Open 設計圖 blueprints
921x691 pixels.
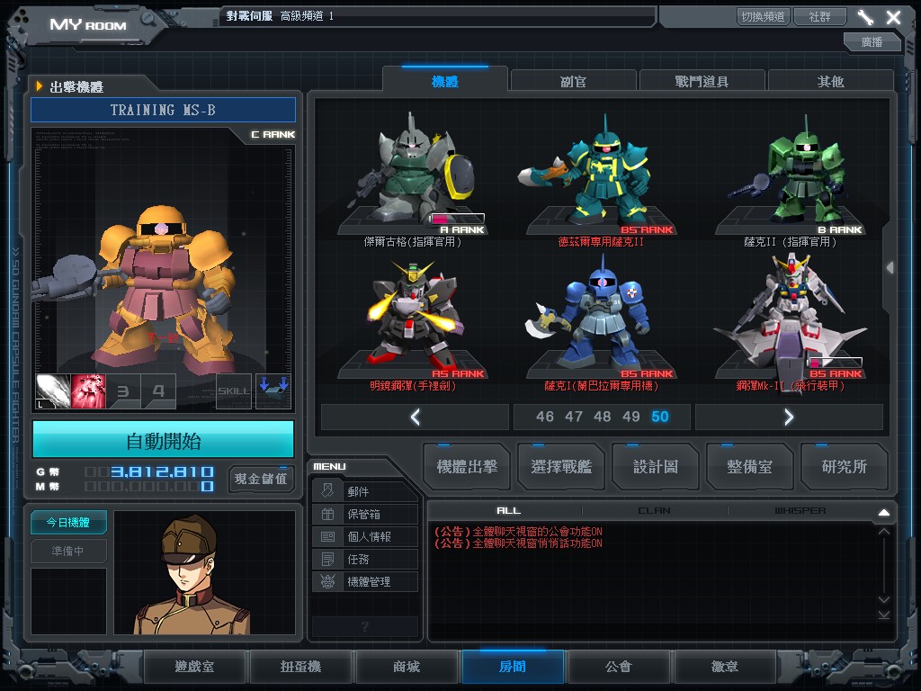pyautogui.click(x=656, y=467)
